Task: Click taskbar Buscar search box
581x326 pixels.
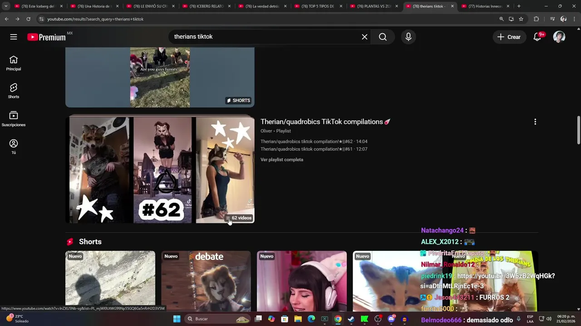Action: point(219,319)
